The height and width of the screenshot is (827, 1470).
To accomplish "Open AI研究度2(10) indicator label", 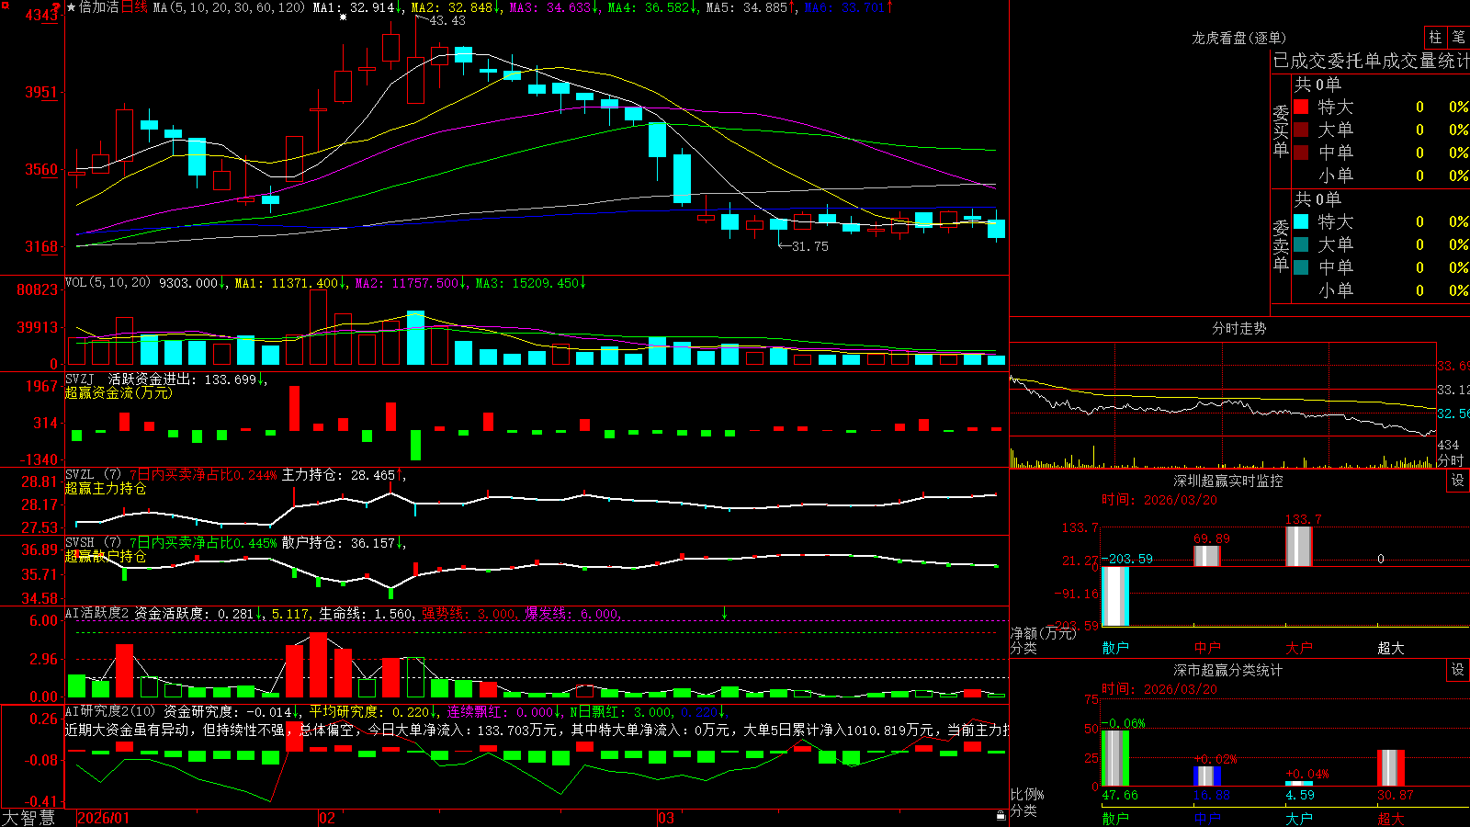I will click(112, 711).
